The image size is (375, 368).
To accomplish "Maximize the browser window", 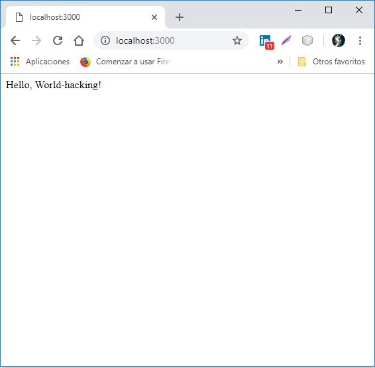I will pos(329,10).
